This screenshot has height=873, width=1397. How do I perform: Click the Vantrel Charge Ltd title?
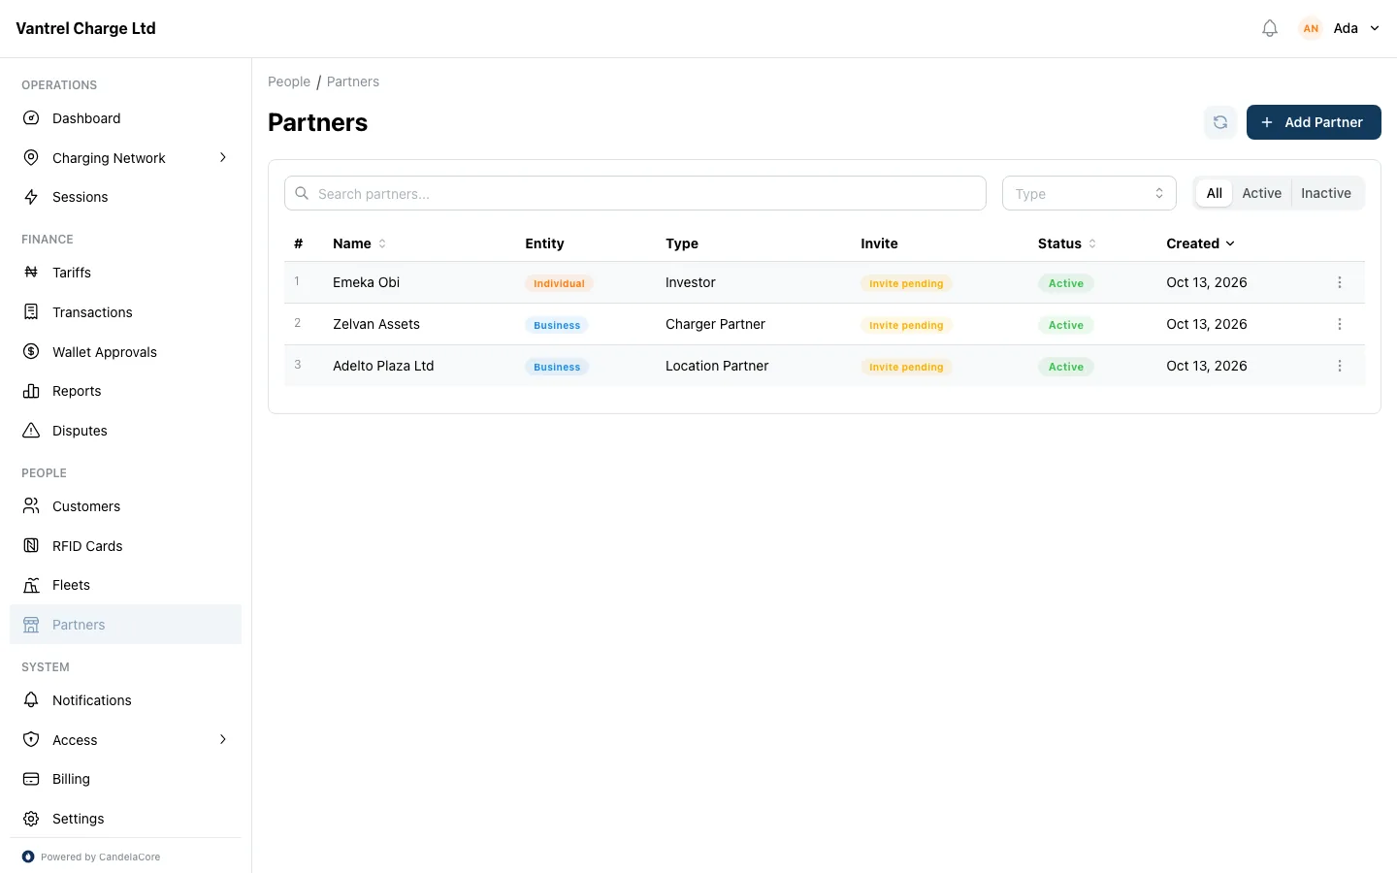pos(85,28)
